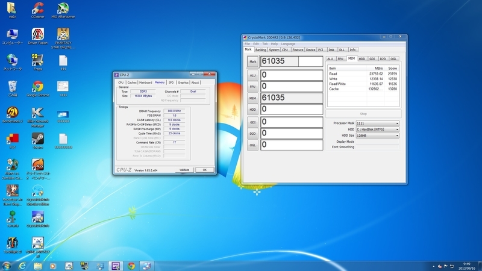Open the Windows Start menu orb
The height and width of the screenshot is (271, 482).
7,266
